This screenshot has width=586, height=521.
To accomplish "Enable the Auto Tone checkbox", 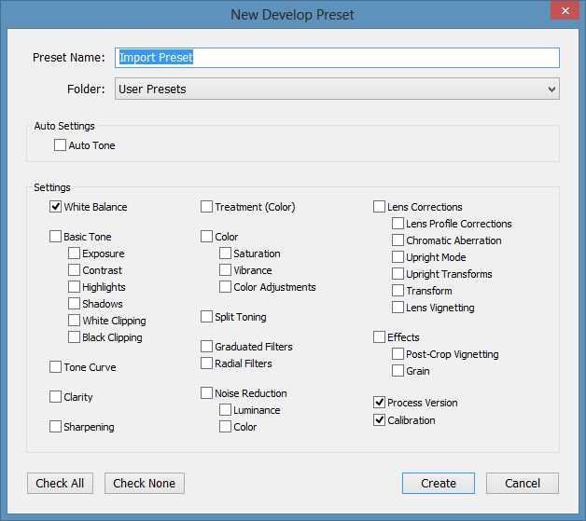I will point(61,145).
